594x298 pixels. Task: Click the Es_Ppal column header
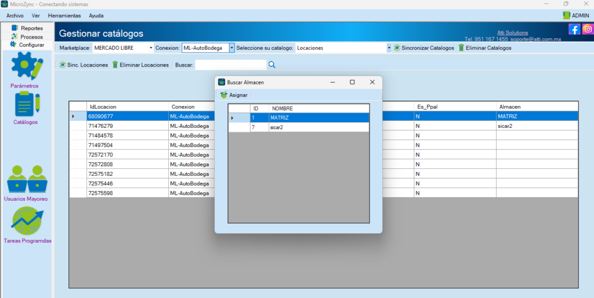click(x=455, y=106)
